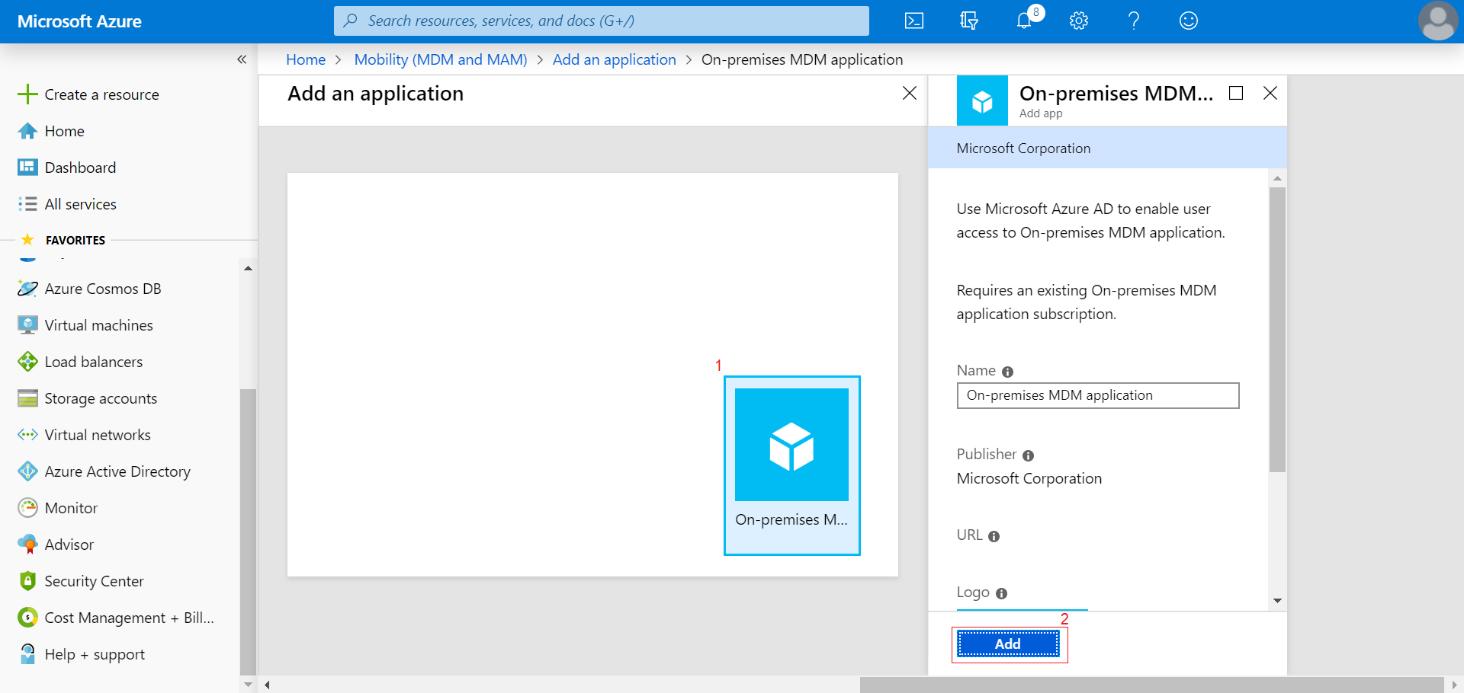Go to Home in the sidebar
The image size is (1464, 693).
point(51,131)
